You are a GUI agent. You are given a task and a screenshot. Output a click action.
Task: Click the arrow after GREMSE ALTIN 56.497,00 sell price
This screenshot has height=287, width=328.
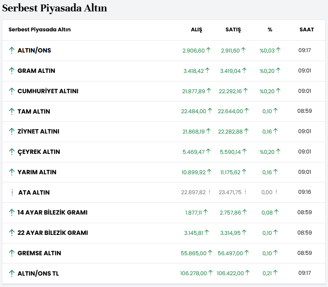coord(247,253)
